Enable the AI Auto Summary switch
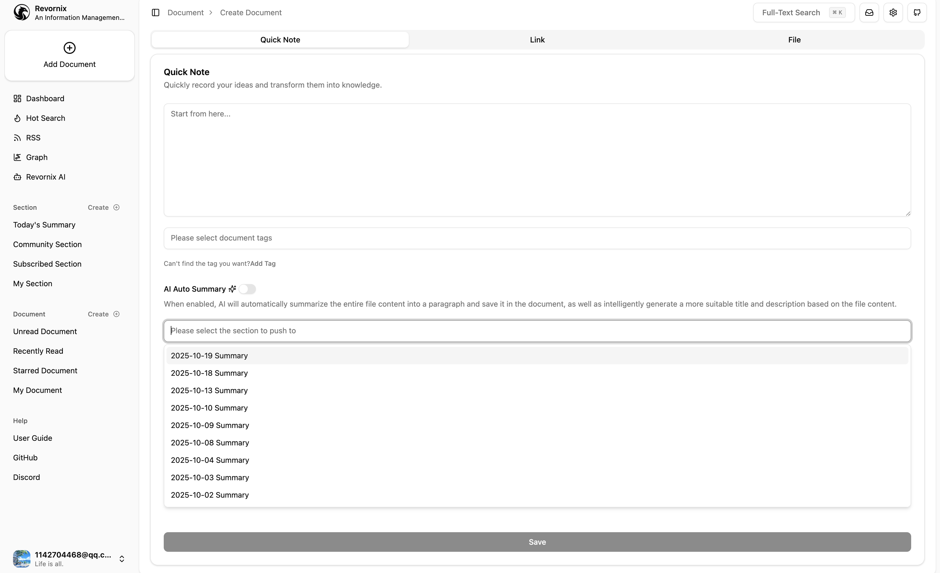Screen dimensions: 940x573 click(x=247, y=289)
